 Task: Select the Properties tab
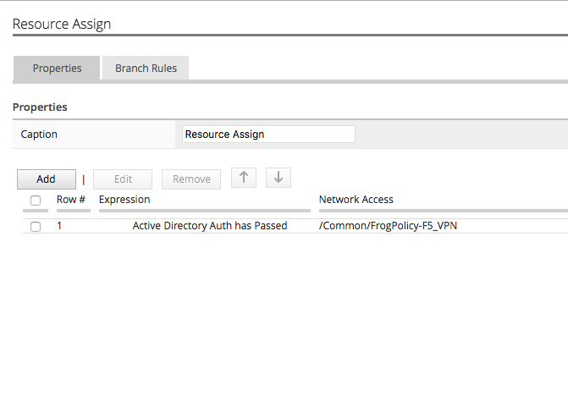tap(57, 68)
